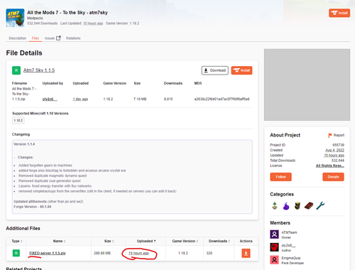This screenshot has width=355, height=270.
Task: Click the '1 day ago' uploaded link
Action: 80,99
